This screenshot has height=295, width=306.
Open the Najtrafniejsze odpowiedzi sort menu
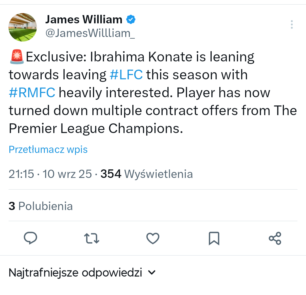[x=75, y=273]
